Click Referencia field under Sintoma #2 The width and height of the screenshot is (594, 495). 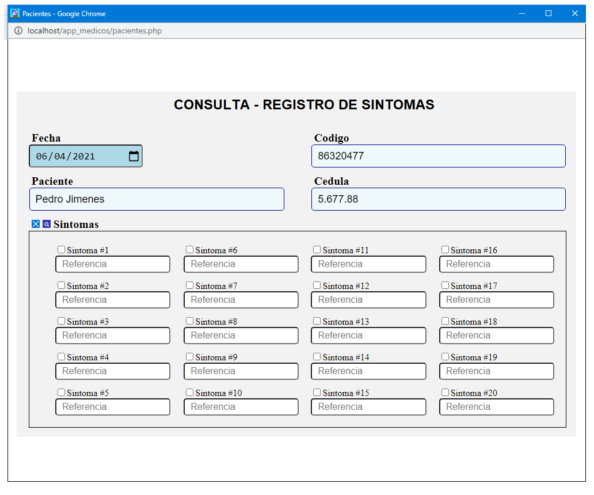tap(112, 299)
